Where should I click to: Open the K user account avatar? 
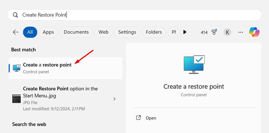tap(227, 32)
